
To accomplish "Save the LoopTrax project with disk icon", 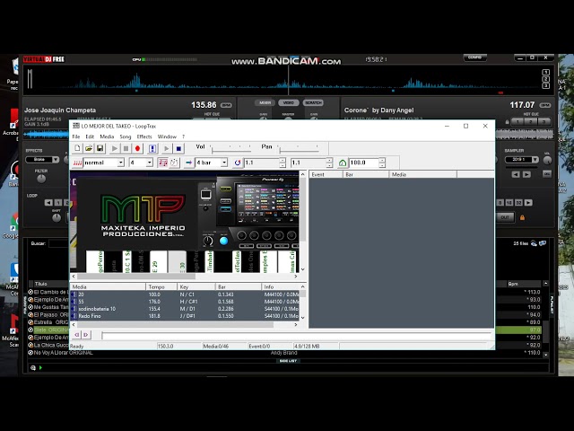I will click(100, 148).
